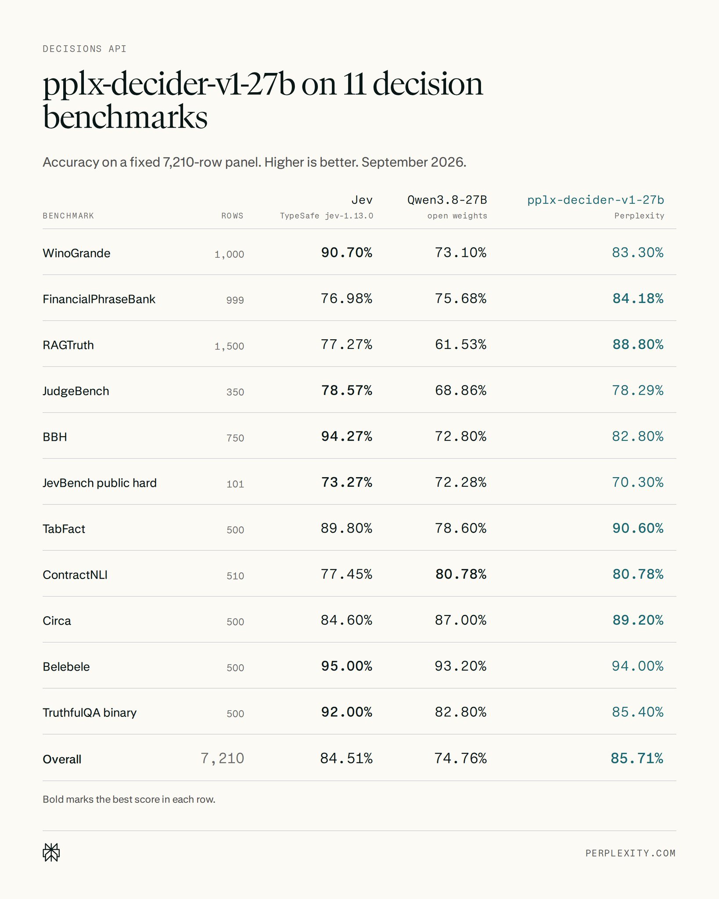Image resolution: width=719 pixels, height=899 pixels.
Task: Click the TruthfulQA binary row label
Action: 90,713
